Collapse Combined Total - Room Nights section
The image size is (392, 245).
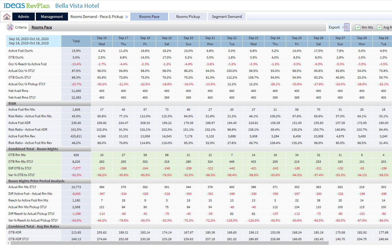point(33,149)
